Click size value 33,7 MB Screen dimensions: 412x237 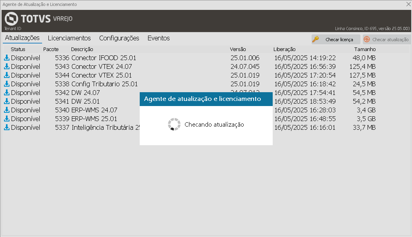[364, 127]
